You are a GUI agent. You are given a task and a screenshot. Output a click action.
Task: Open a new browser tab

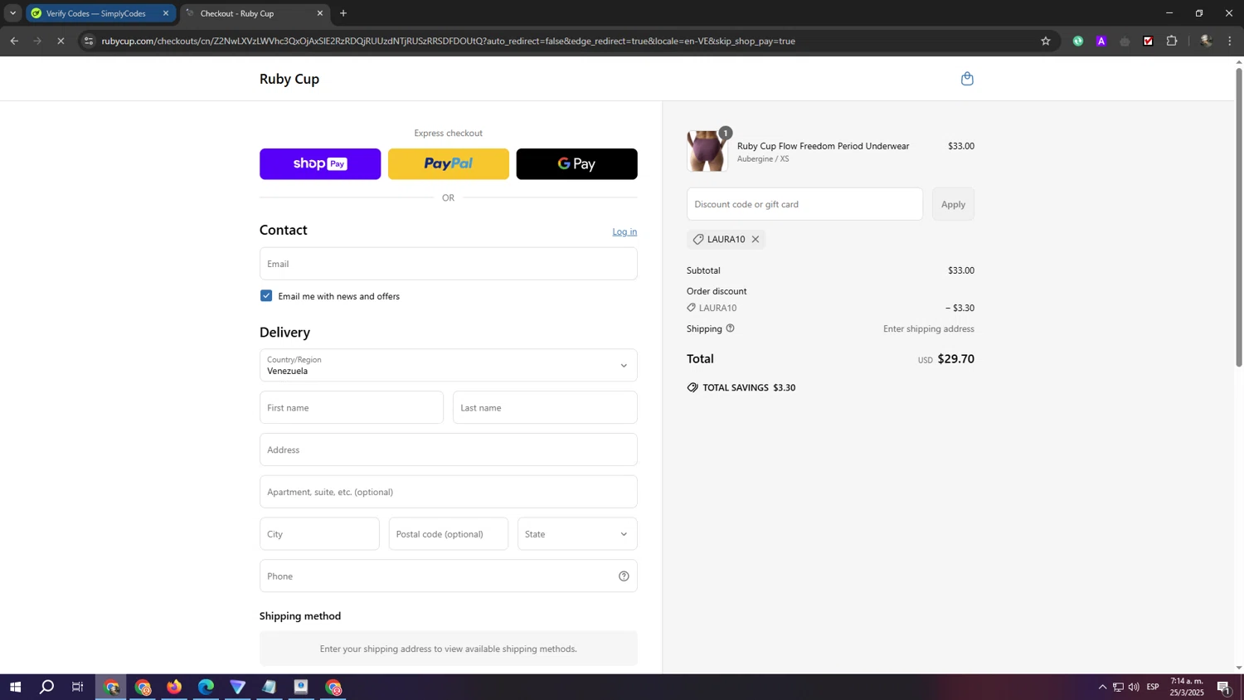[343, 13]
